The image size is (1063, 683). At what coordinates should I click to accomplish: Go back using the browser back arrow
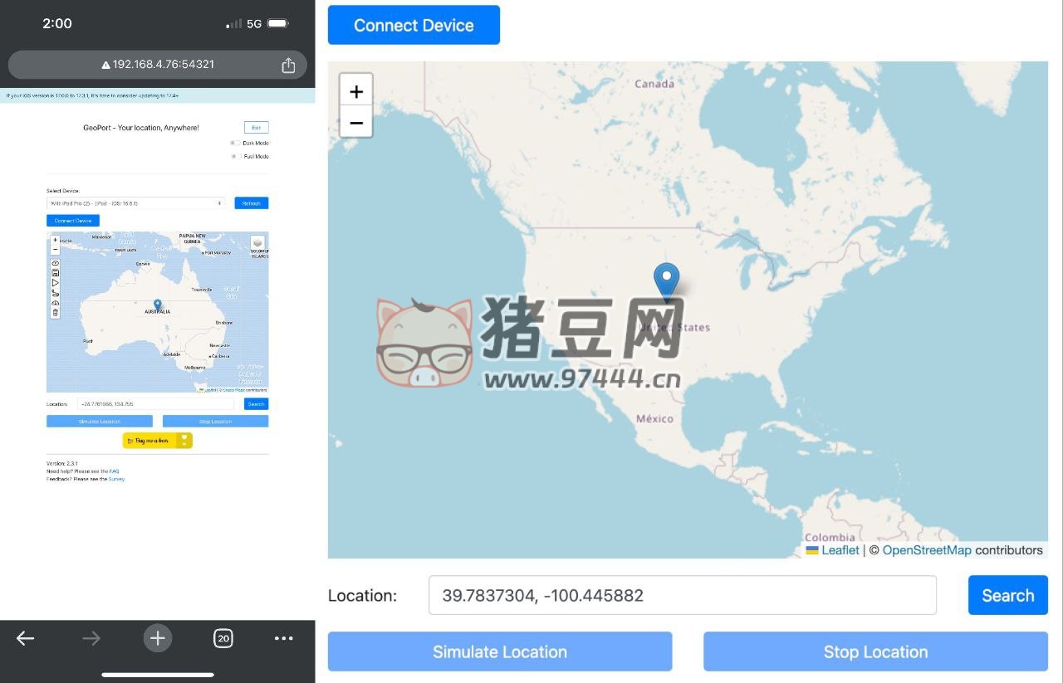click(26, 638)
